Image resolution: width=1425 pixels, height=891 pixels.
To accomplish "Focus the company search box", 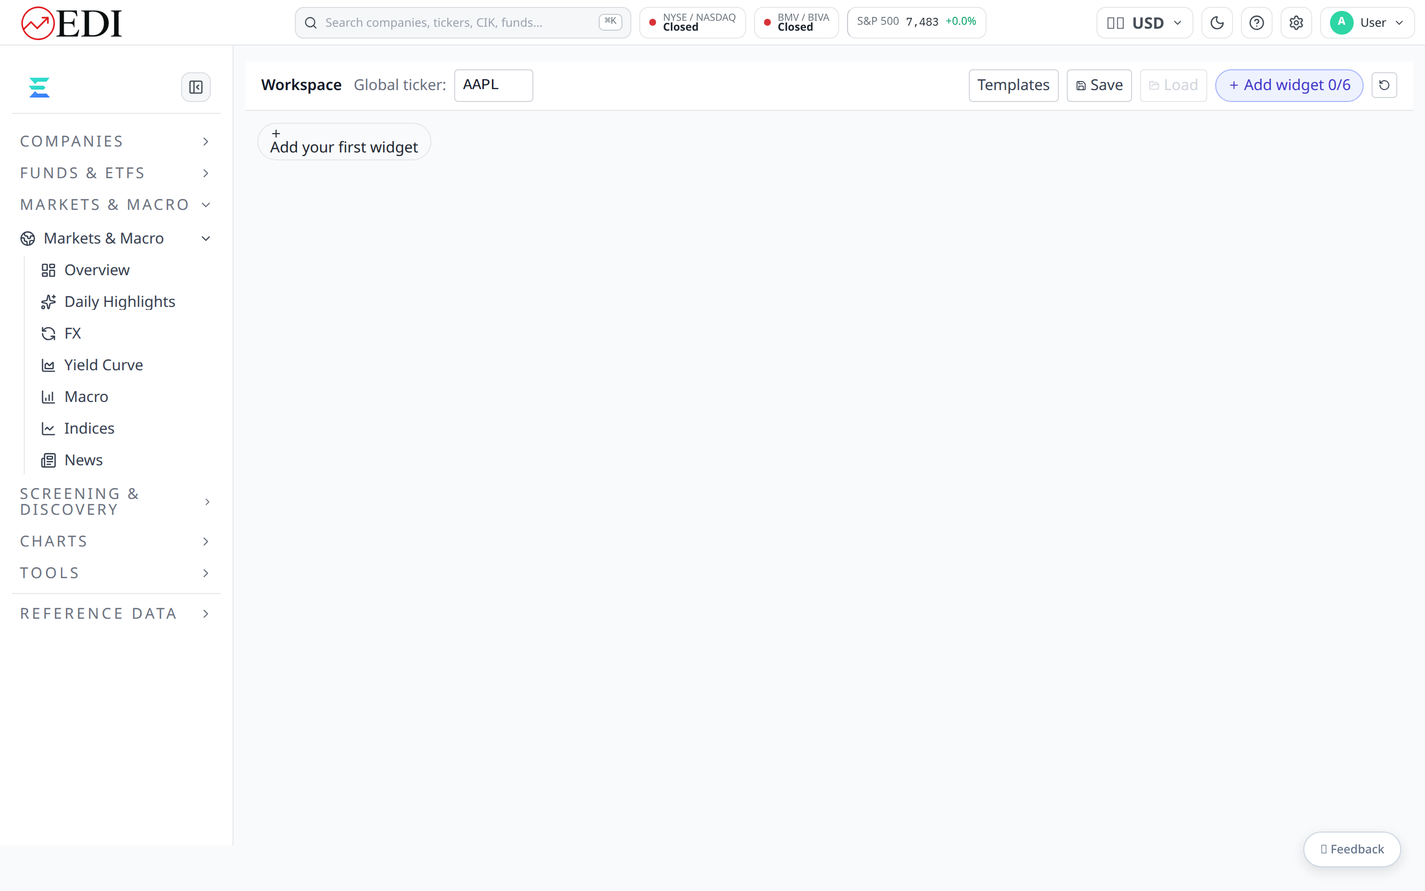I will pyautogui.click(x=463, y=23).
